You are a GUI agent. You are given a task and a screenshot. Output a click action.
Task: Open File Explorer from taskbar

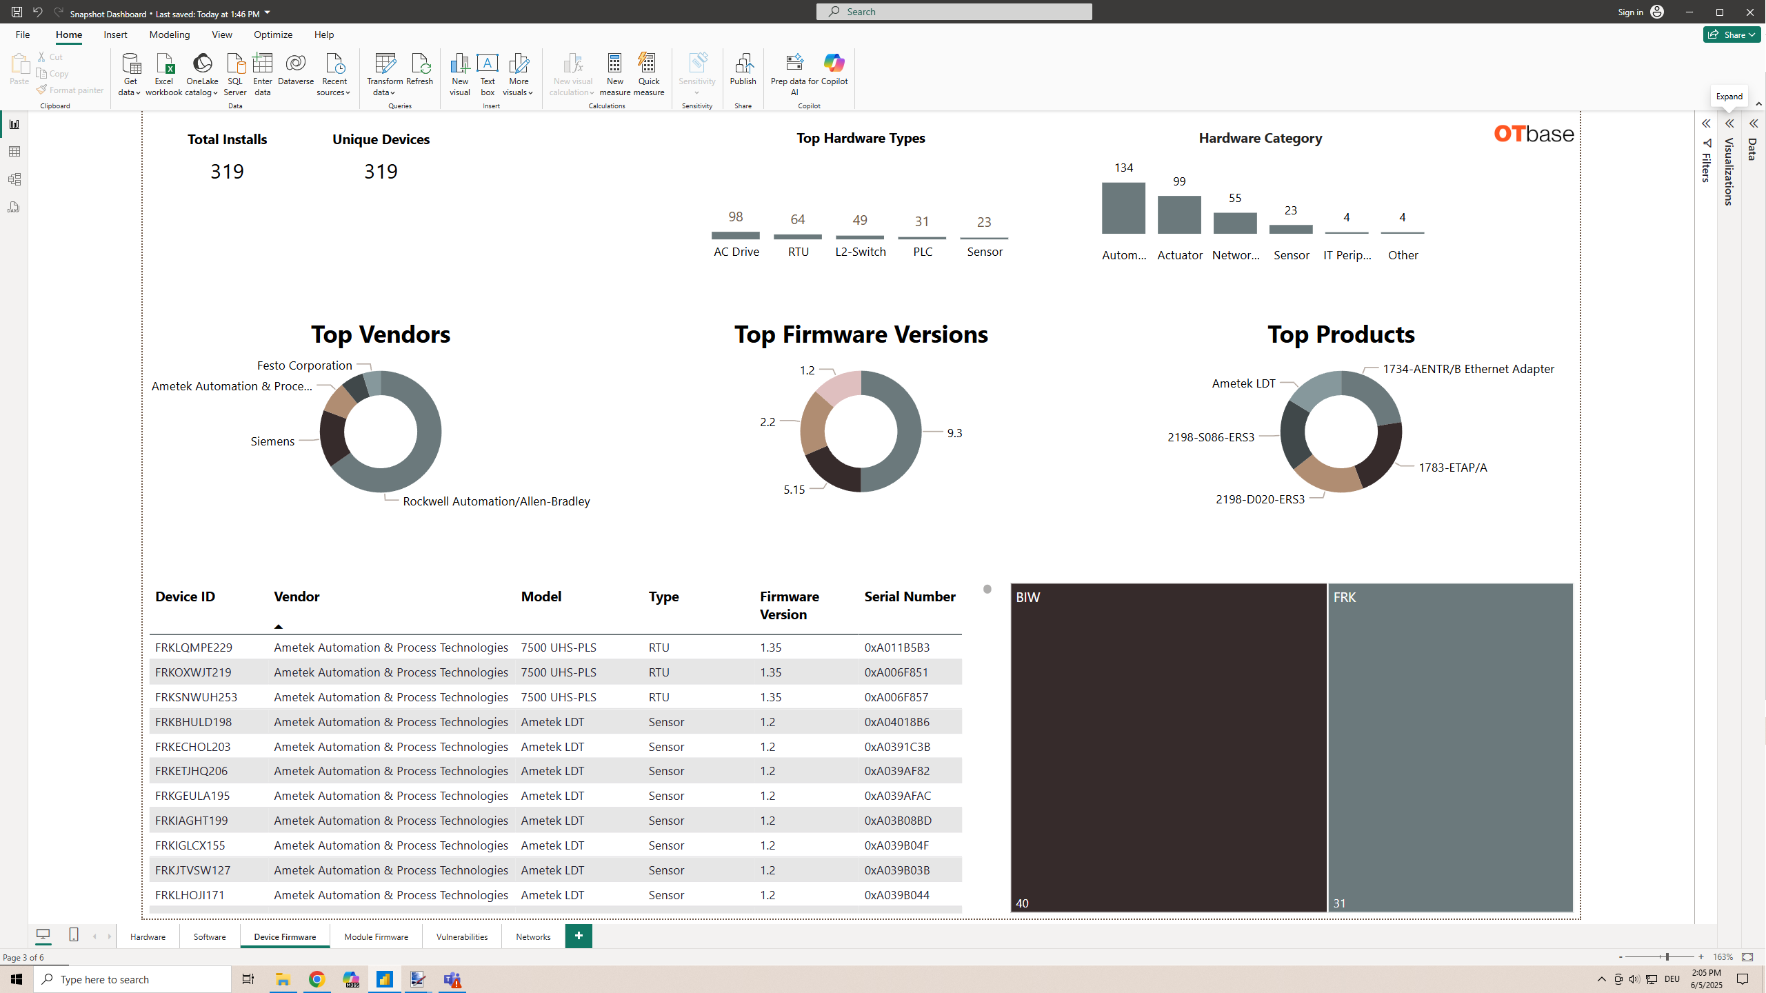pos(283,979)
